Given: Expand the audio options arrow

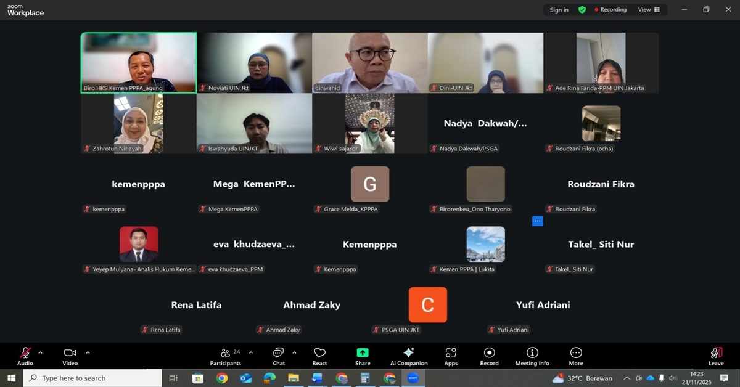Looking at the screenshot, I should tap(41, 352).
